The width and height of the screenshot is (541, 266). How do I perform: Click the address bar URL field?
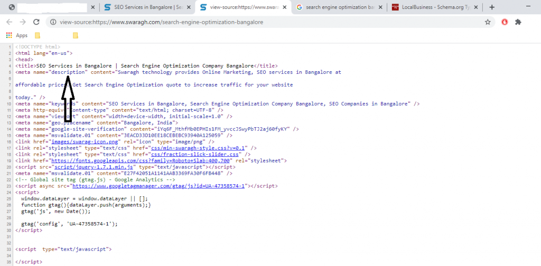[269, 22]
